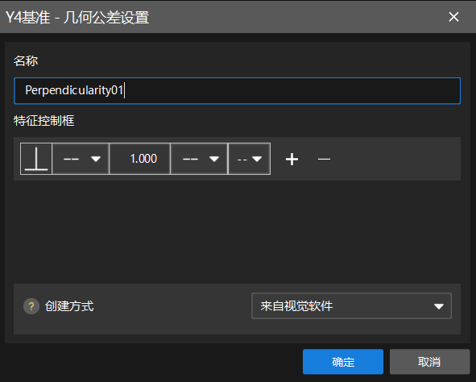
Task: Add a row with the plus icon
Action: [292, 159]
